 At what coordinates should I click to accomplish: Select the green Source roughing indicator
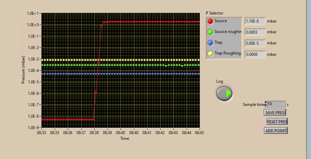point(211,32)
